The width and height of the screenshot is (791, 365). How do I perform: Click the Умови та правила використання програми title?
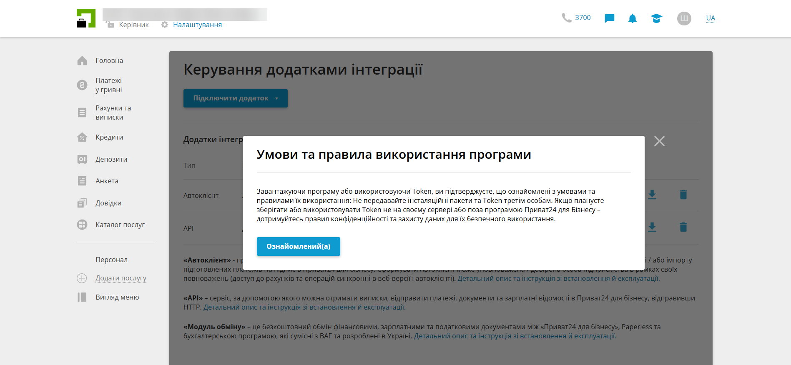click(394, 155)
